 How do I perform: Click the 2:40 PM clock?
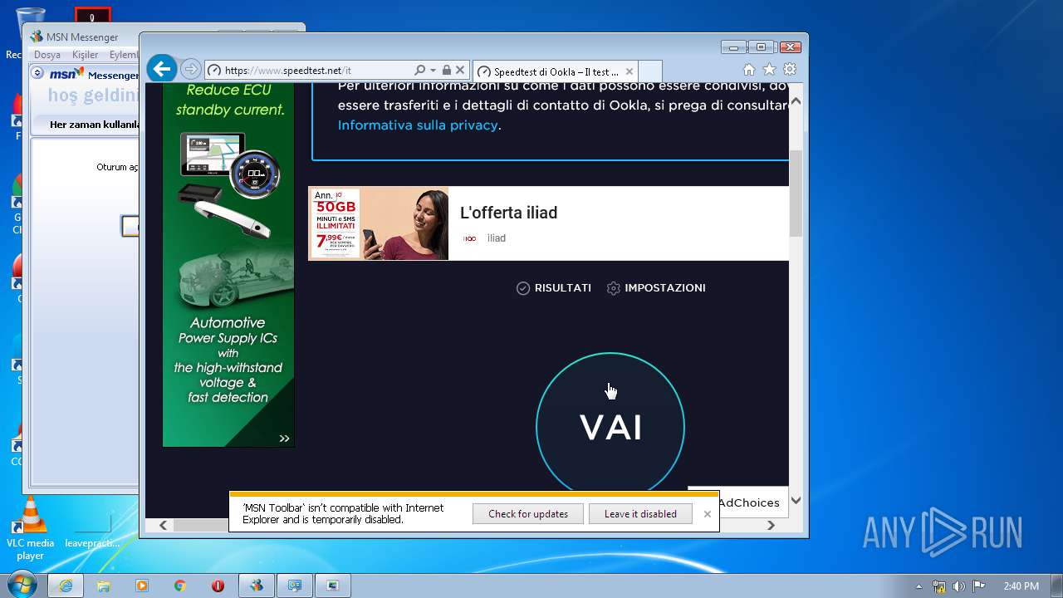tap(1021, 586)
